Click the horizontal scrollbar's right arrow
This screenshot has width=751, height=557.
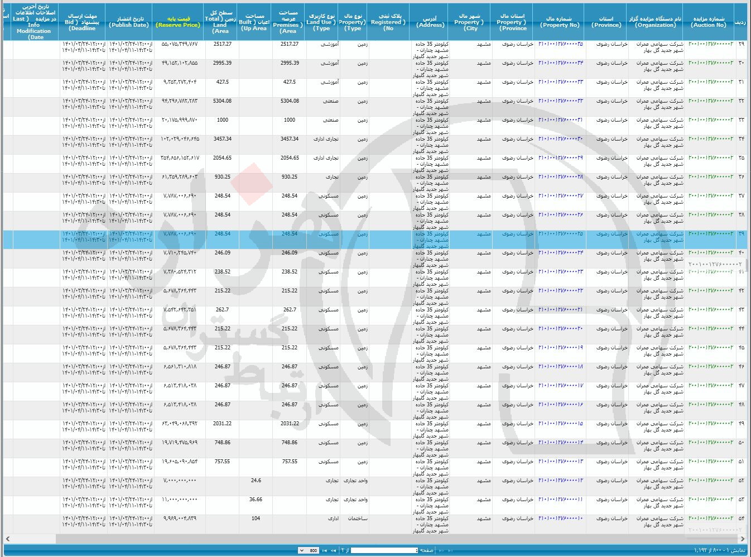tap(743, 539)
